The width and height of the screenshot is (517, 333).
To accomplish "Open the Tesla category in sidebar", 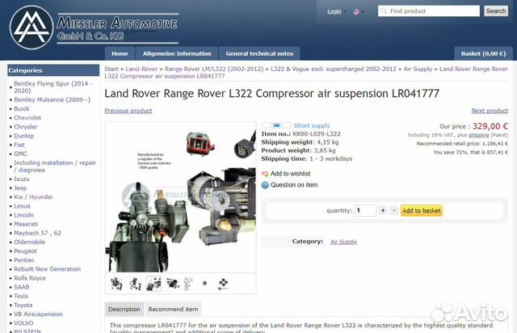I will (x=21, y=296).
